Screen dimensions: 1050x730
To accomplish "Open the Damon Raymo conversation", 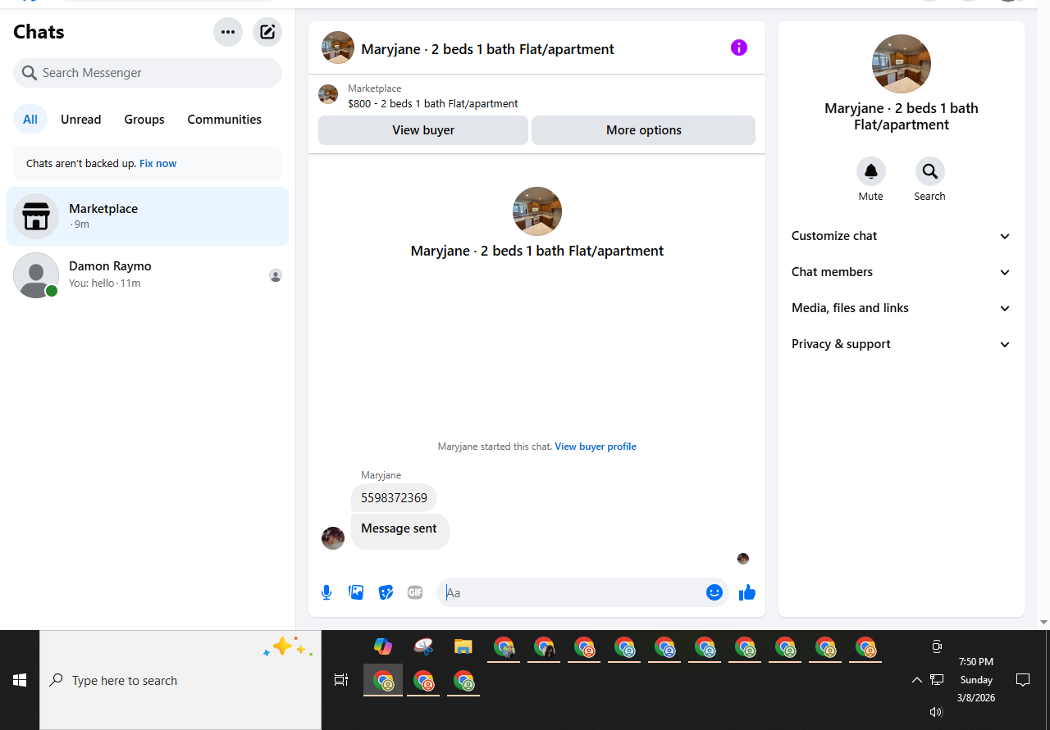I will point(148,275).
